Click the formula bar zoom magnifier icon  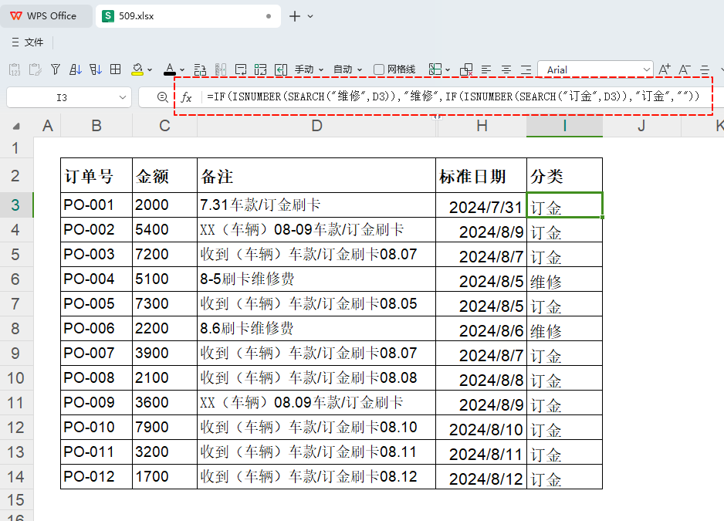(162, 97)
